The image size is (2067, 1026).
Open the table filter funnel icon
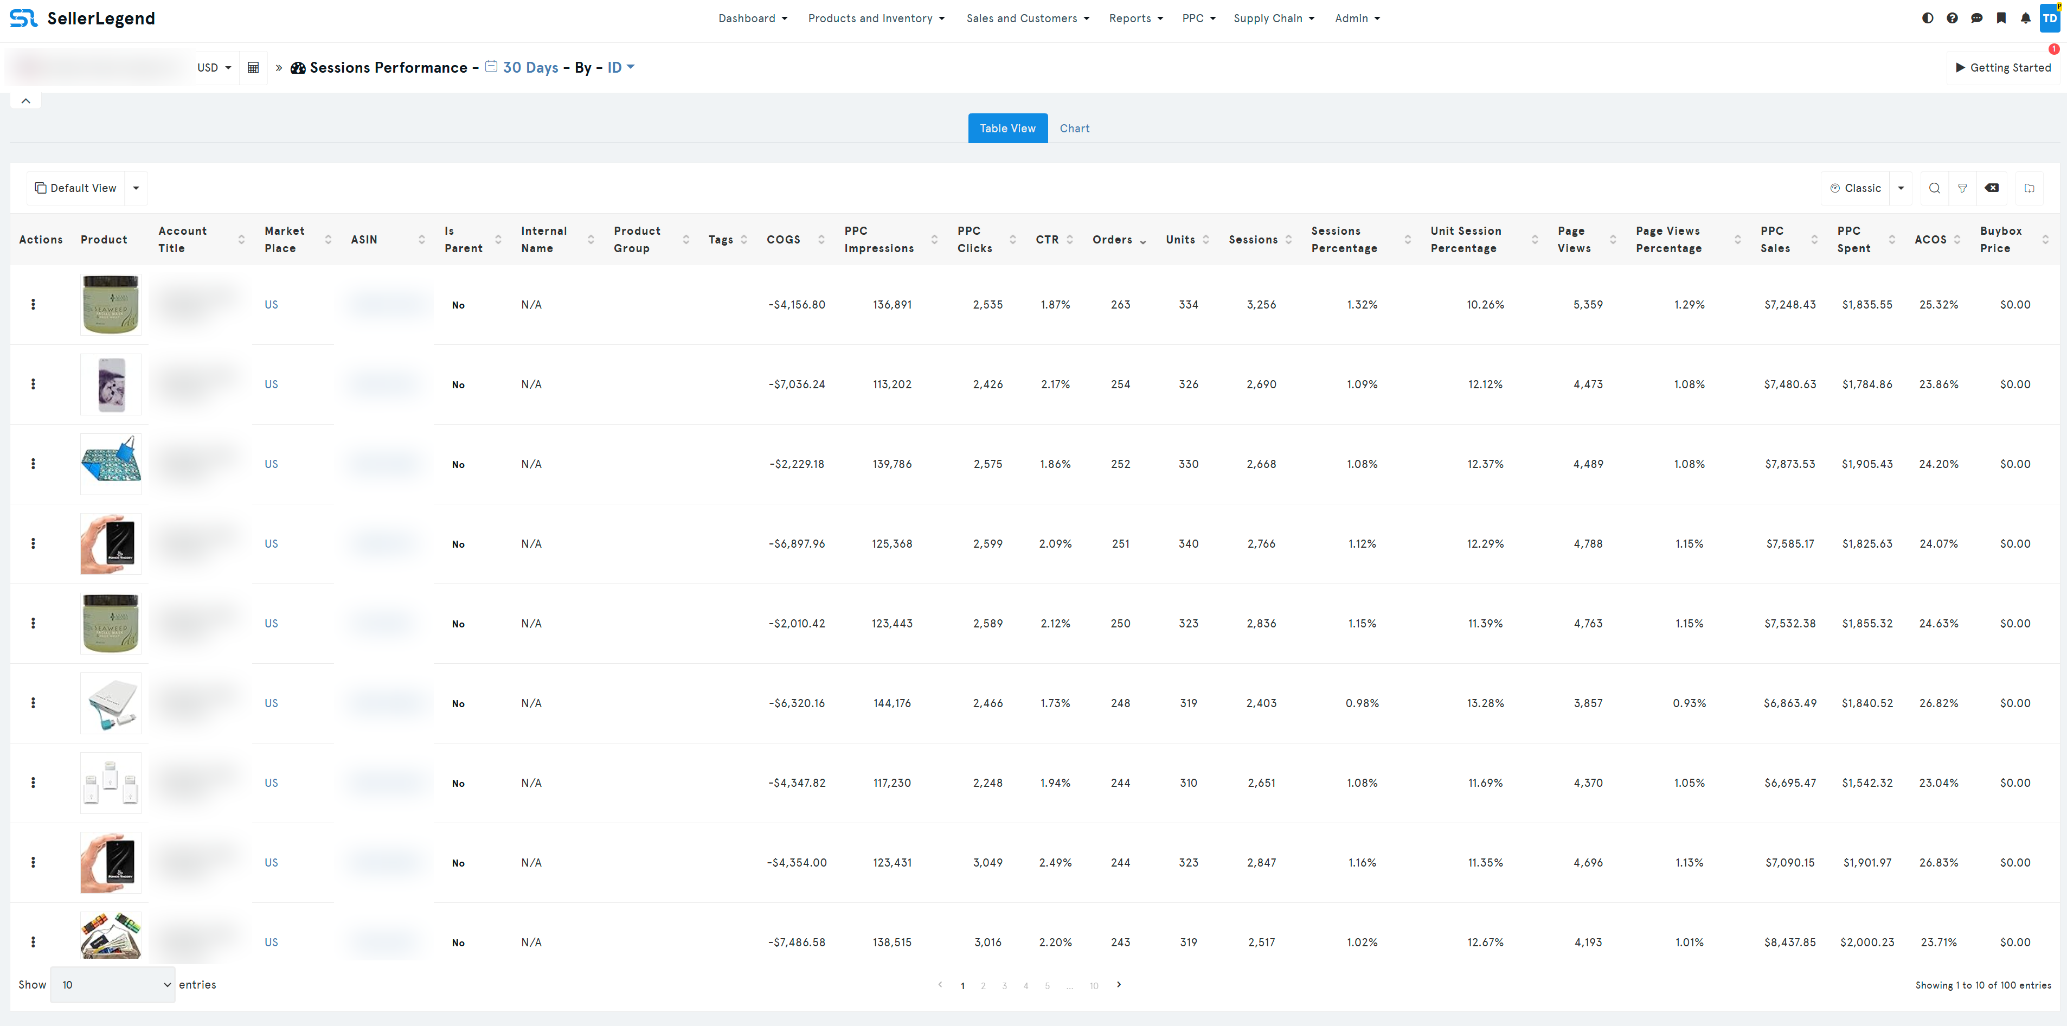click(1963, 188)
